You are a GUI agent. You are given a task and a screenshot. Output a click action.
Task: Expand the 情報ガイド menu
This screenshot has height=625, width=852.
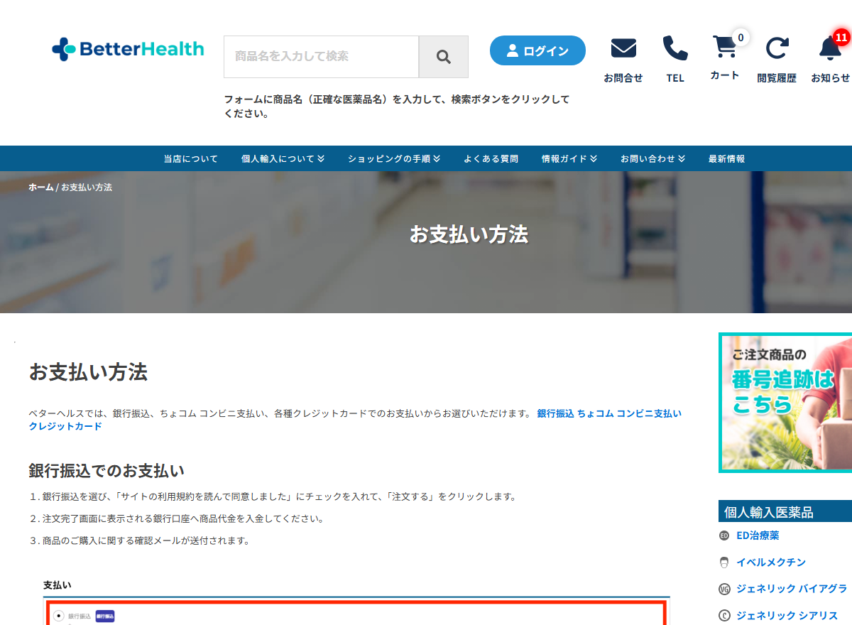click(569, 159)
